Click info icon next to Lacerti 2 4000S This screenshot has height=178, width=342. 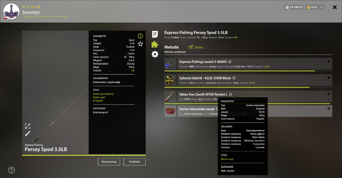(x=230, y=62)
